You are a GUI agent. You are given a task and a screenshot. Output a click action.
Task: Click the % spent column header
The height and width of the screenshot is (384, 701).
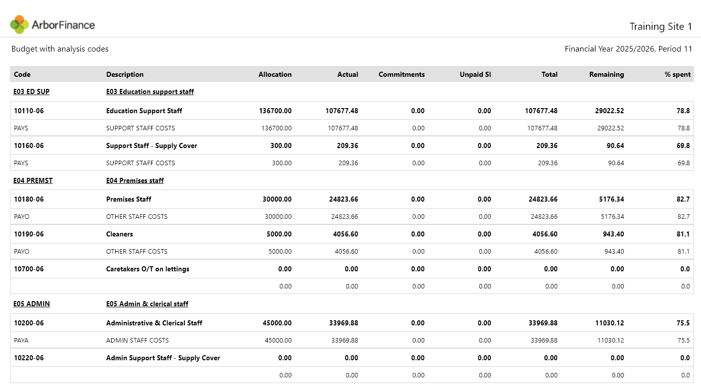(x=677, y=74)
